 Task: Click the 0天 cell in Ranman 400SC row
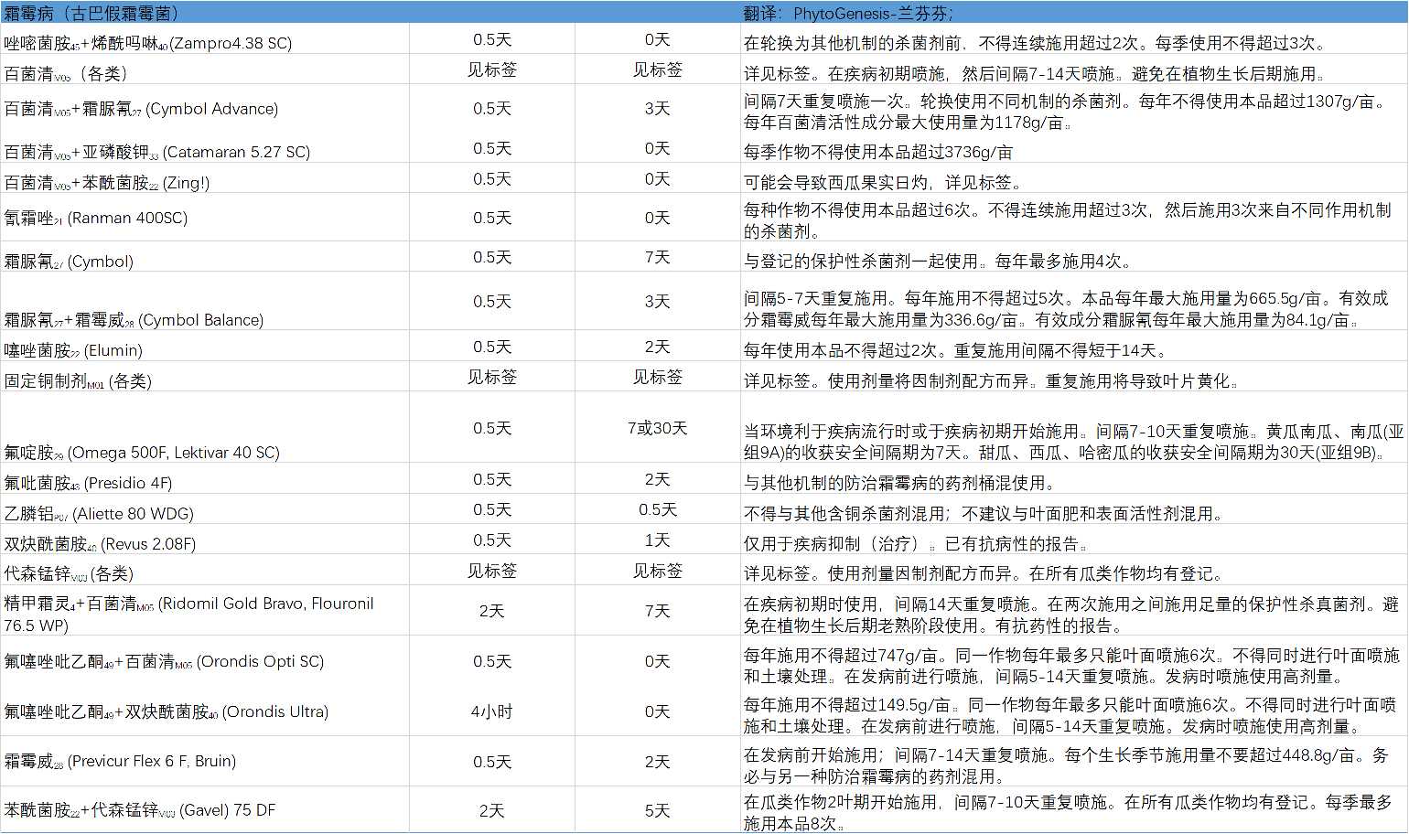pos(657,218)
